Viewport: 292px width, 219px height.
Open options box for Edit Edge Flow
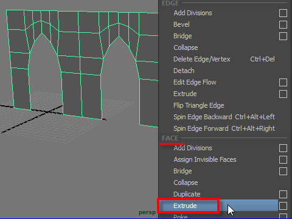(x=283, y=82)
